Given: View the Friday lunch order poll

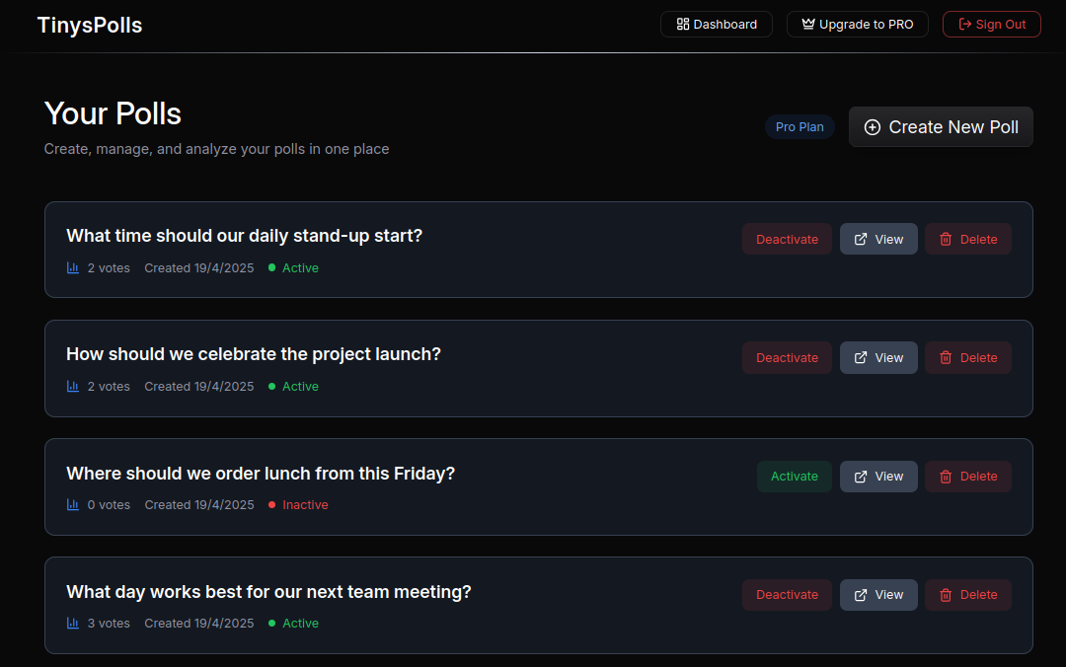Looking at the screenshot, I should (x=878, y=477).
